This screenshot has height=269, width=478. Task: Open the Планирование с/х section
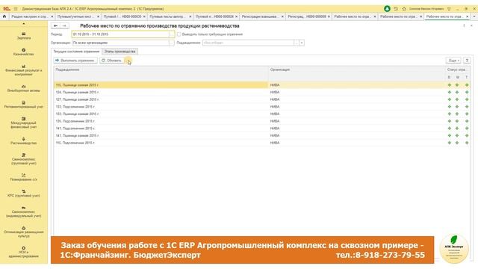pos(24,177)
